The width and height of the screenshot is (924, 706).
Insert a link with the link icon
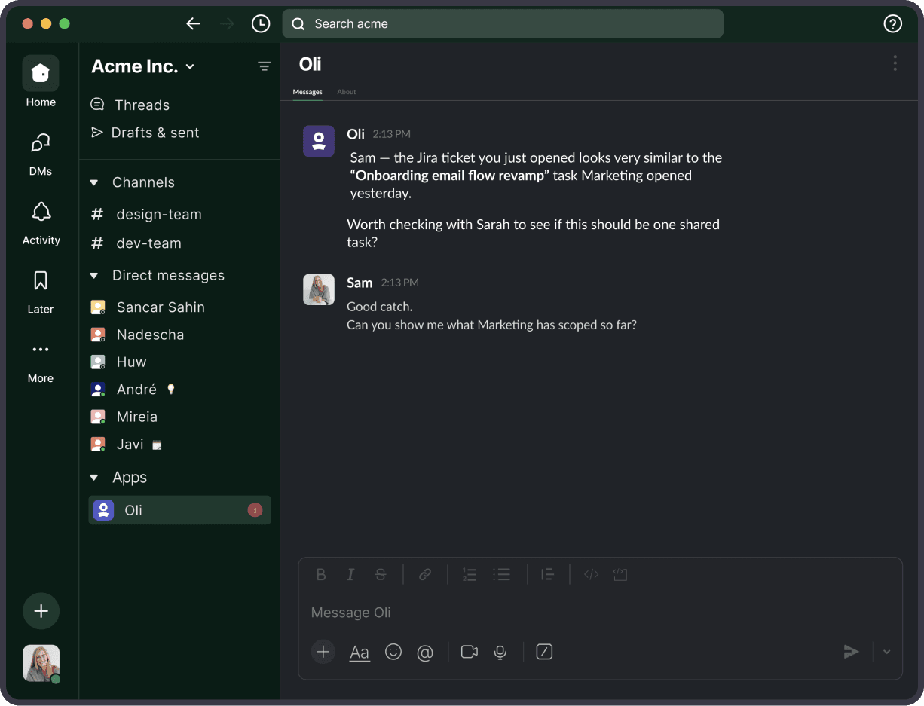click(425, 575)
